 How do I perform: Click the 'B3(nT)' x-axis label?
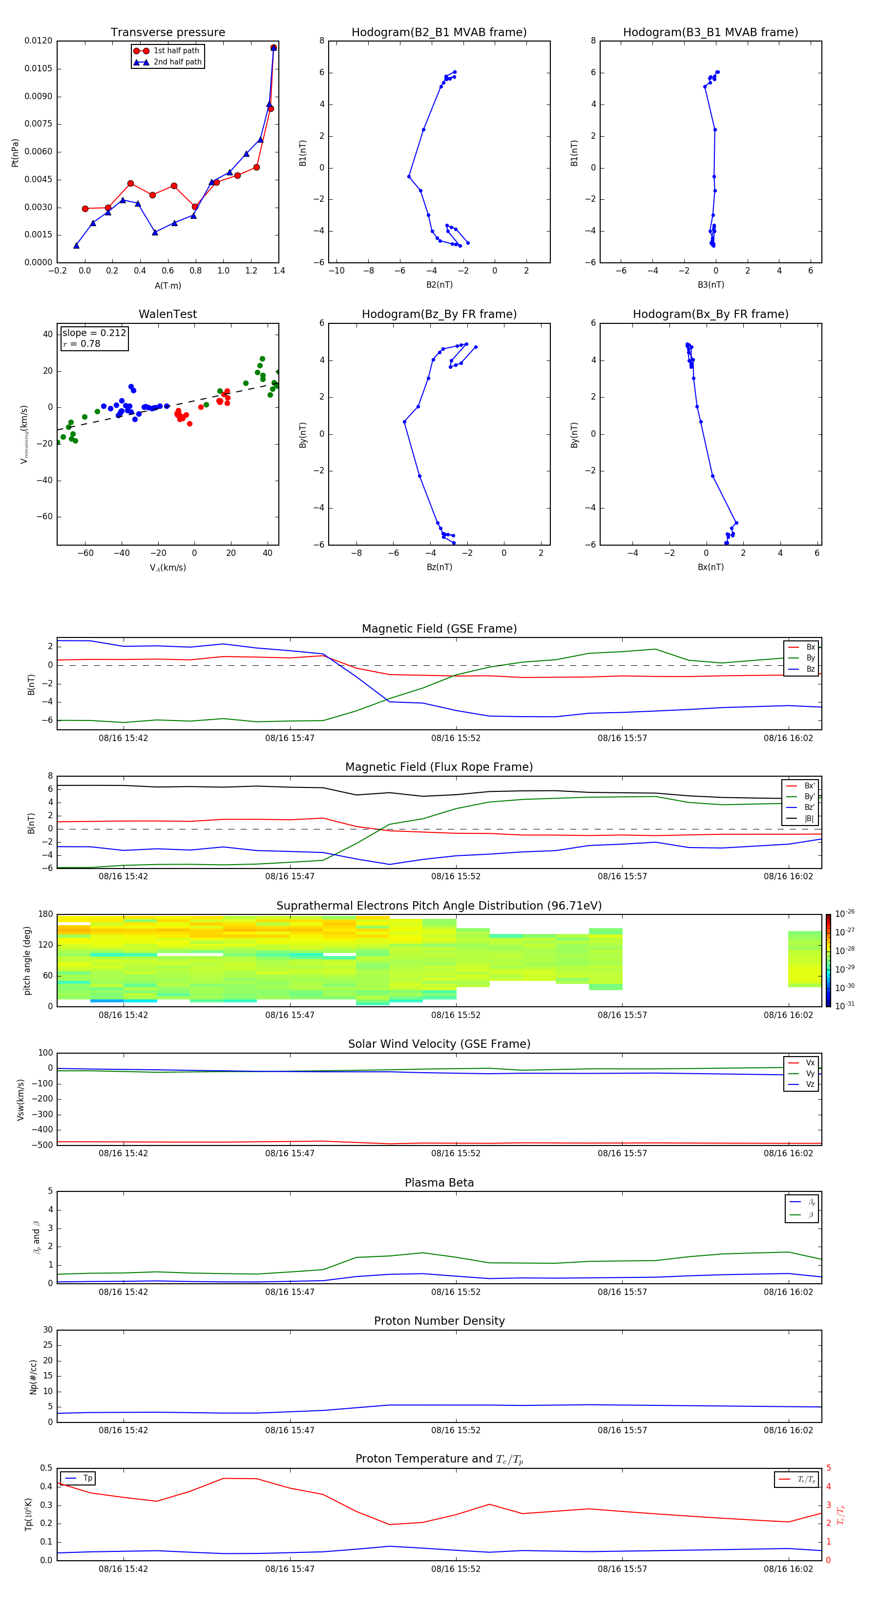tap(711, 285)
